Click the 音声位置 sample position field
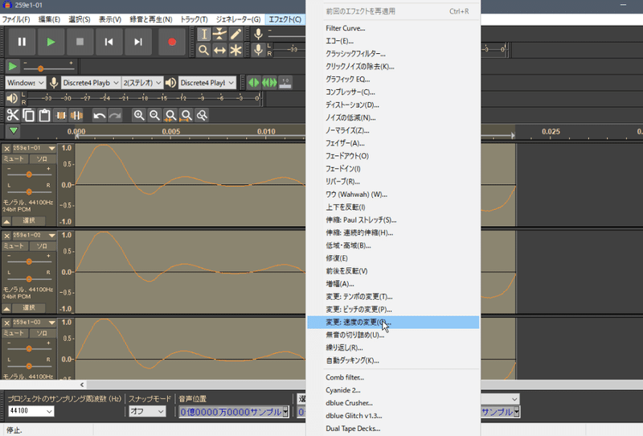Viewport: 643px width, 436px height. (x=234, y=412)
